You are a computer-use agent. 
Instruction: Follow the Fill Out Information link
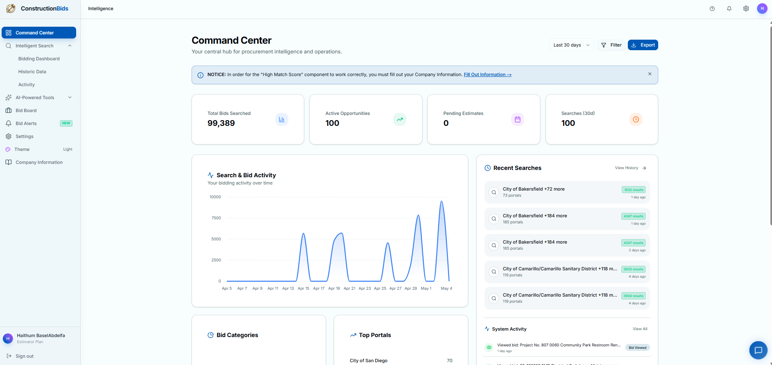click(488, 74)
